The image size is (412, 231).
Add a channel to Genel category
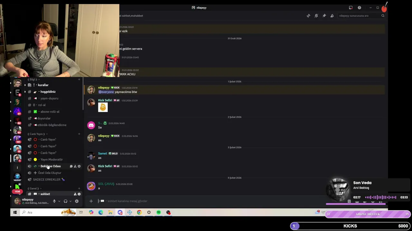point(79,189)
